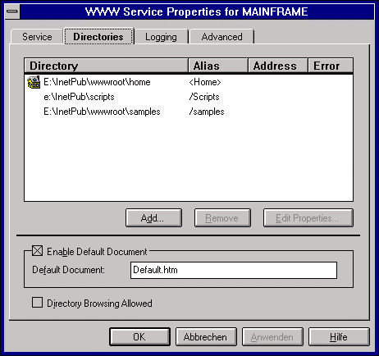Click the Add... button
This screenshot has width=379, height=356.
click(153, 218)
